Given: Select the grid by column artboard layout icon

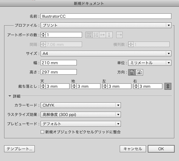Looking at the screenshot, I should pyautogui.click(x=96, y=35).
